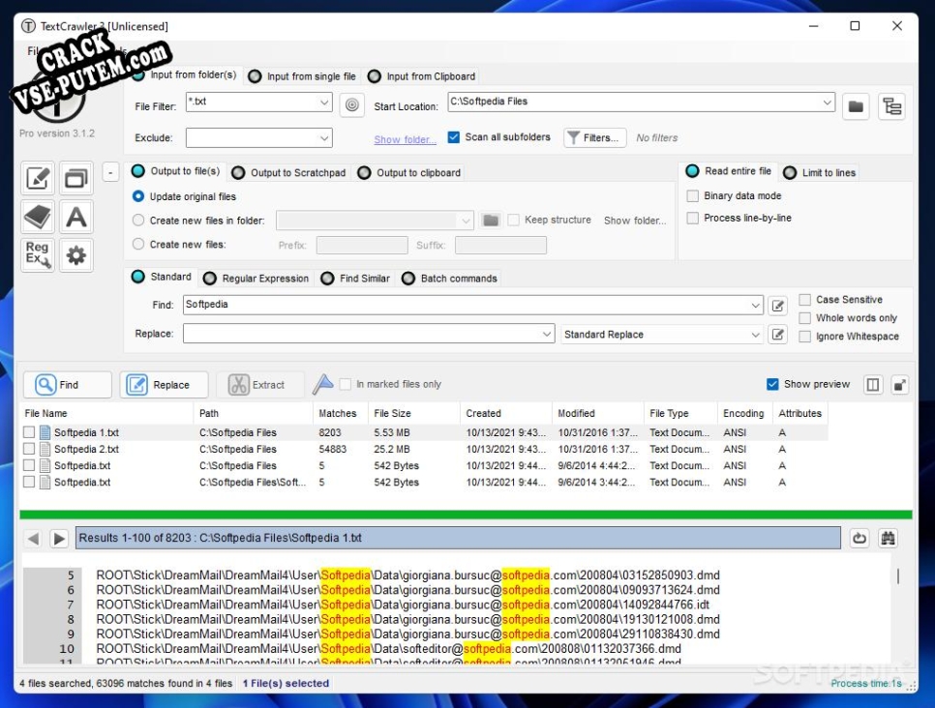Image resolution: width=935 pixels, height=708 pixels.
Task: Click the funnel icon on the Filters button
Action: 573,137
